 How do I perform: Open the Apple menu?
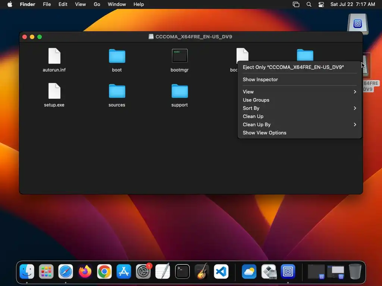10,4
